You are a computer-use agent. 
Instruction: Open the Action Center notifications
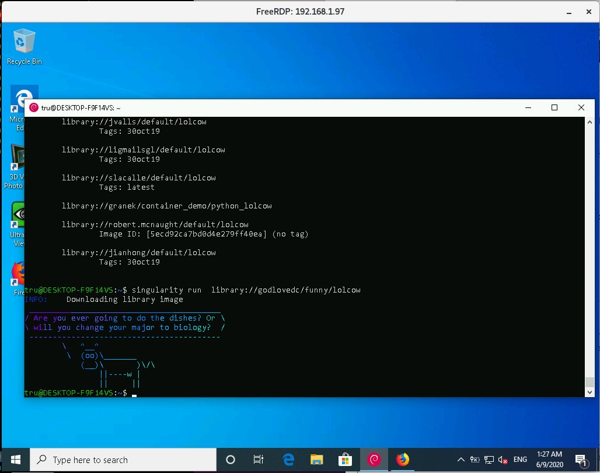pos(581,459)
